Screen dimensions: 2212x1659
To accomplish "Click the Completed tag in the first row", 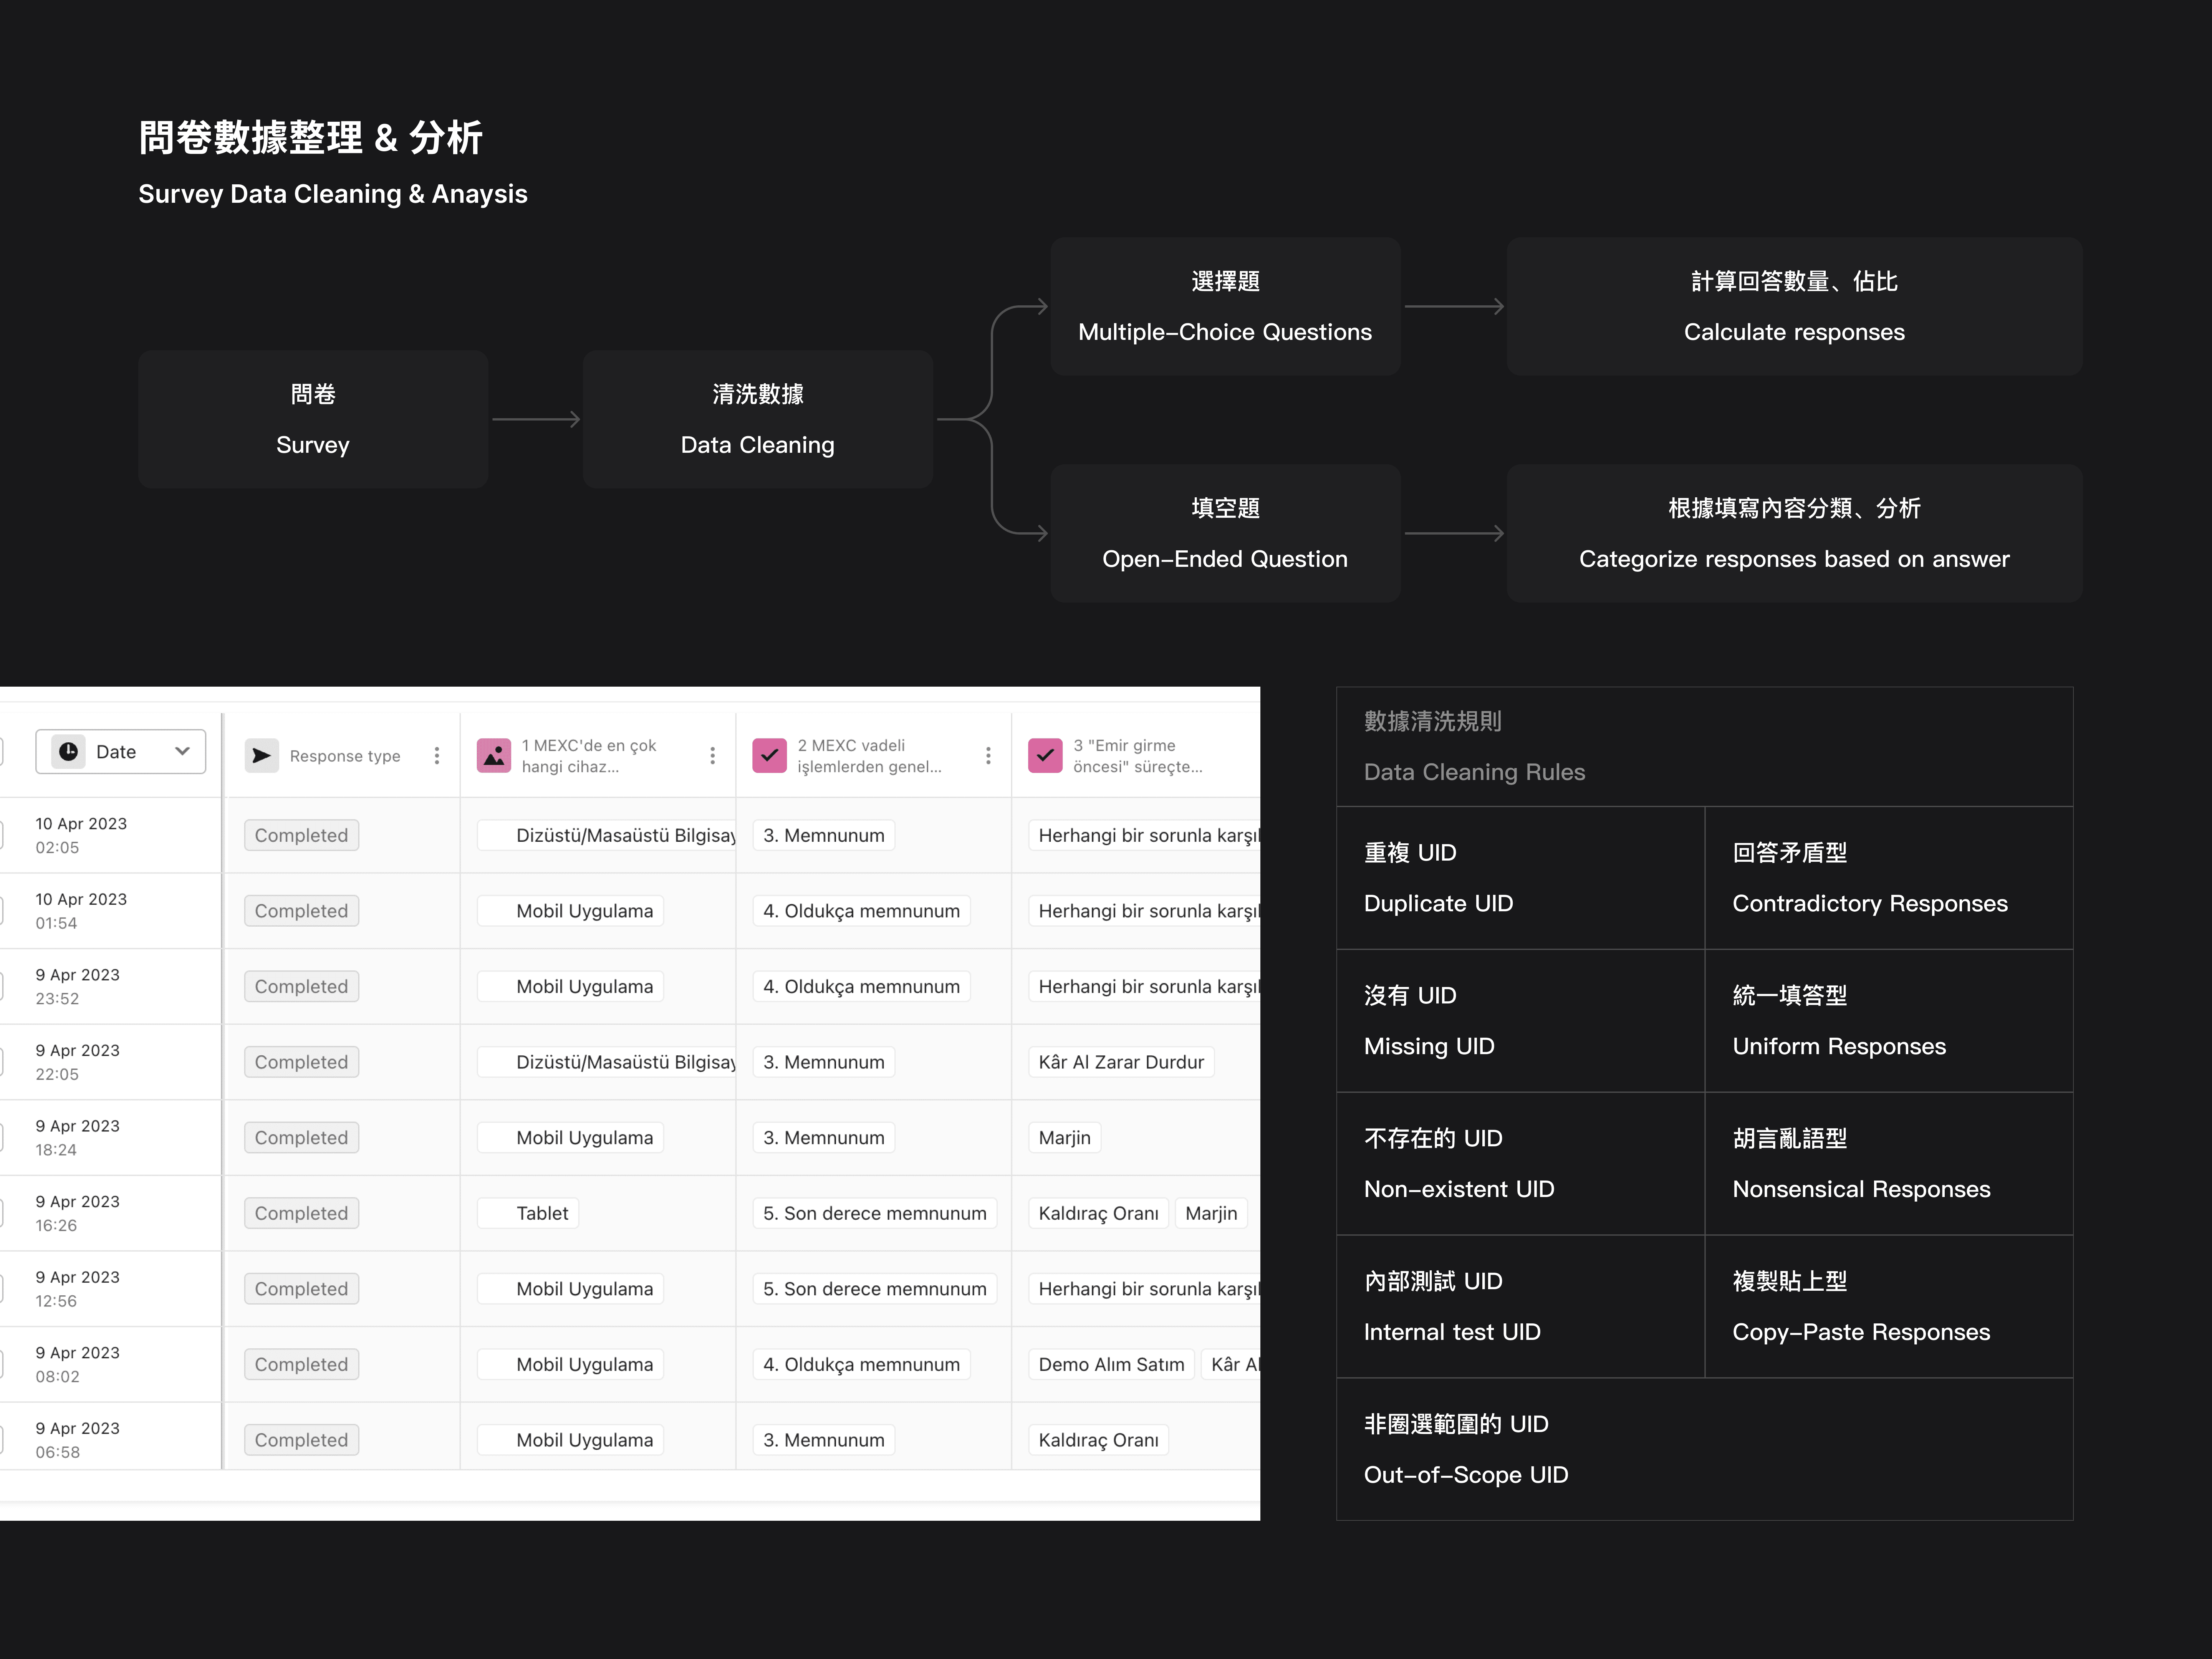I will (301, 835).
